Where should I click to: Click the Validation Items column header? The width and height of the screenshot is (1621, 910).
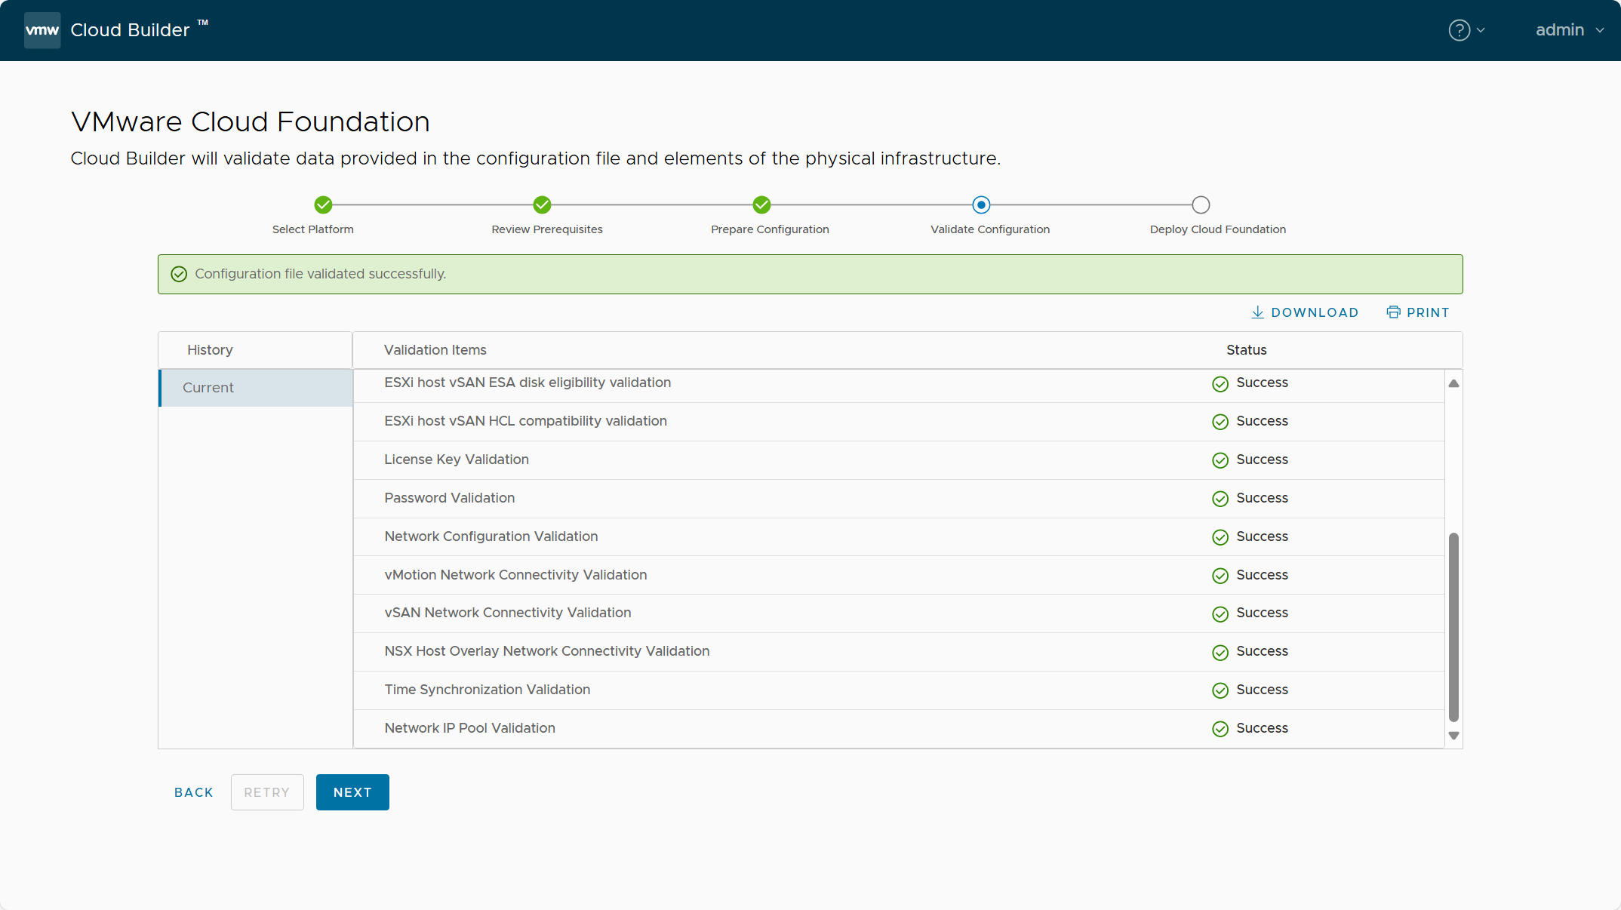tap(435, 350)
